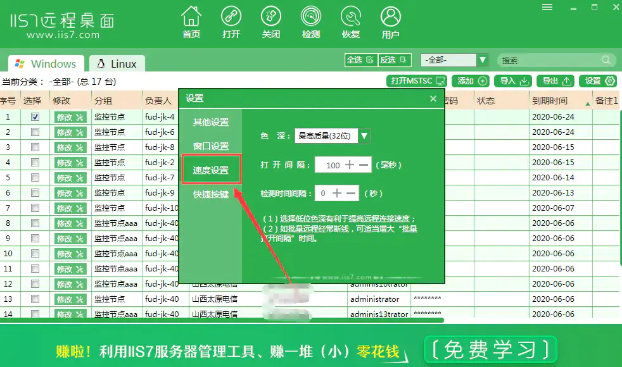Click 修改 edit button in row 12
Screen dimensions: 622x367
70,284
